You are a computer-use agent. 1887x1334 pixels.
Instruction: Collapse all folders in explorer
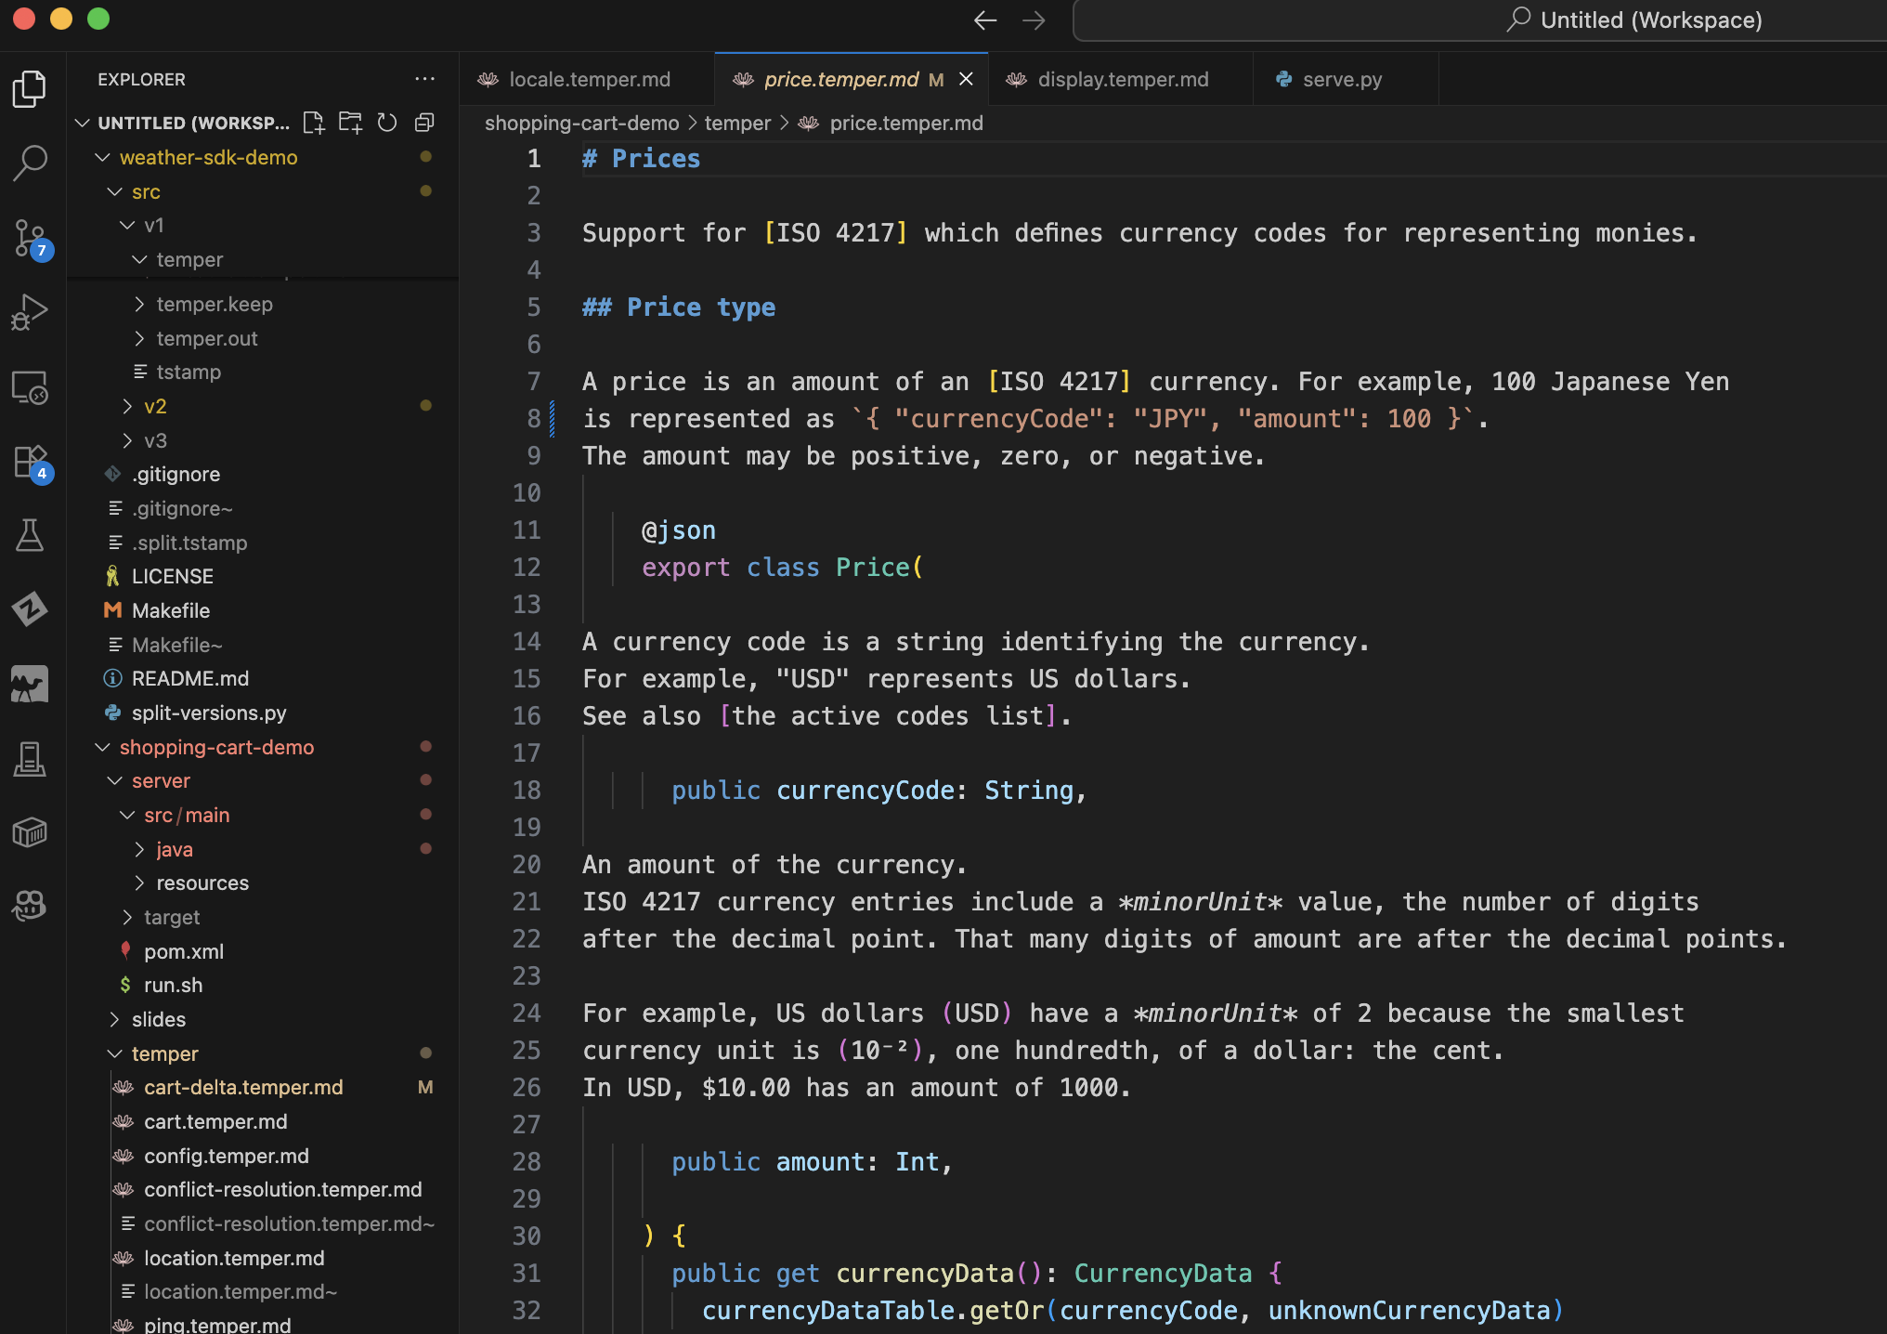coord(424,123)
